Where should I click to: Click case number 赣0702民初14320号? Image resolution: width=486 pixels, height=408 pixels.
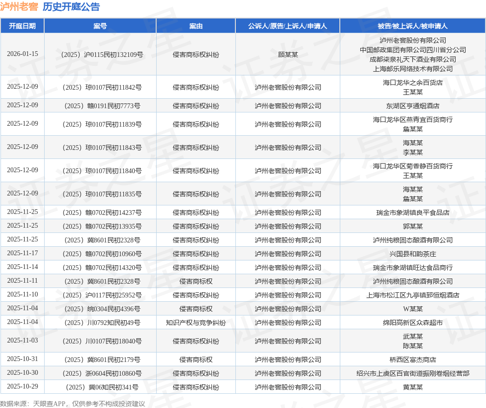pyautogui.click(x=102, y=268)
